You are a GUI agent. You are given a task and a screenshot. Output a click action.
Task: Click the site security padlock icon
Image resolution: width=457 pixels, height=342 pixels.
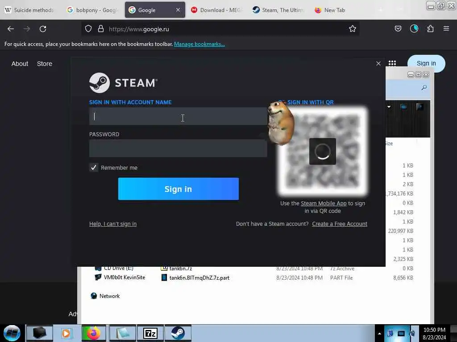pyautogui.click(x=101, y=29)
